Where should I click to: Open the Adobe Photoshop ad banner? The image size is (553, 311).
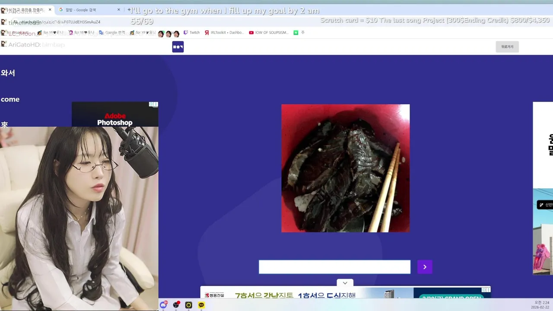coord(115,114)
